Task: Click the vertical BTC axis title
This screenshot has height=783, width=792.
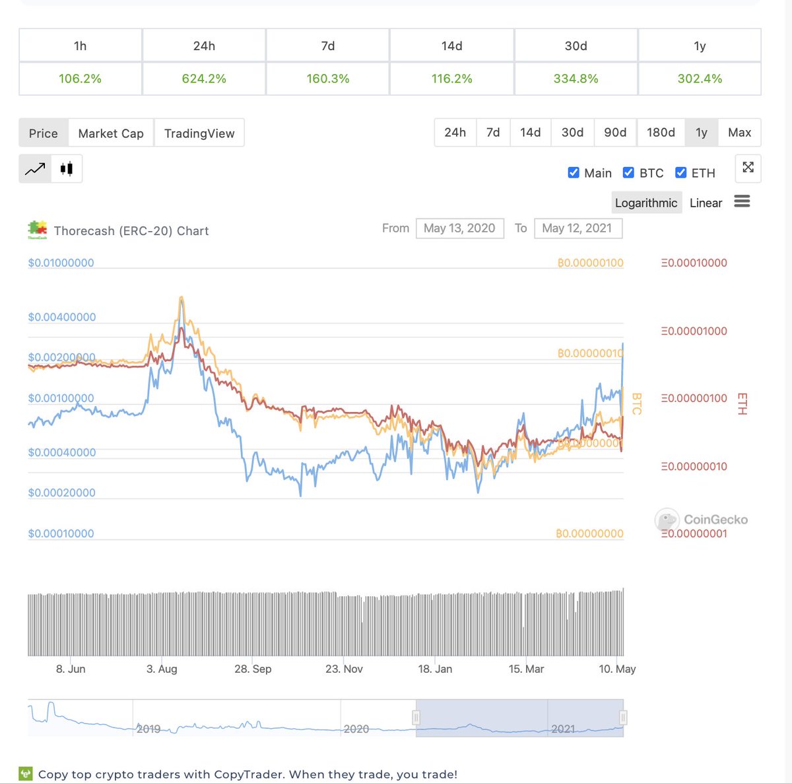Action: coord(637,403)
